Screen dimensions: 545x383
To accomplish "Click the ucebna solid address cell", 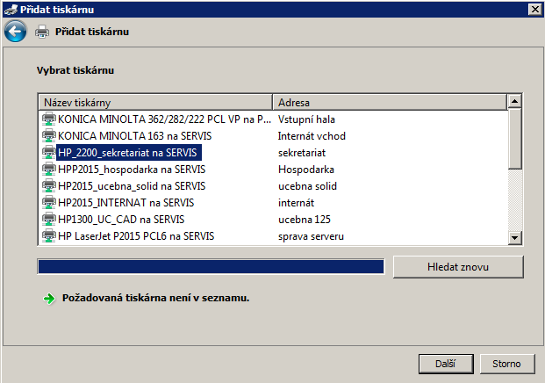I will click(307, 186).
